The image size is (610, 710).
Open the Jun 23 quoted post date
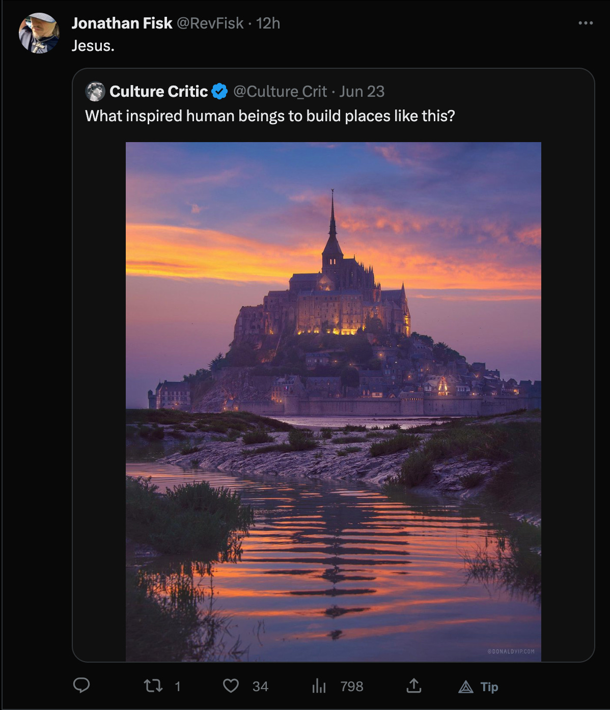(362, 92)
